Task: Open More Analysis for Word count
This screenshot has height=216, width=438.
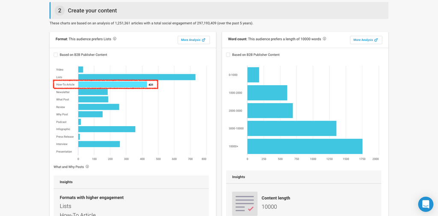Action: (x=366, y=40)
